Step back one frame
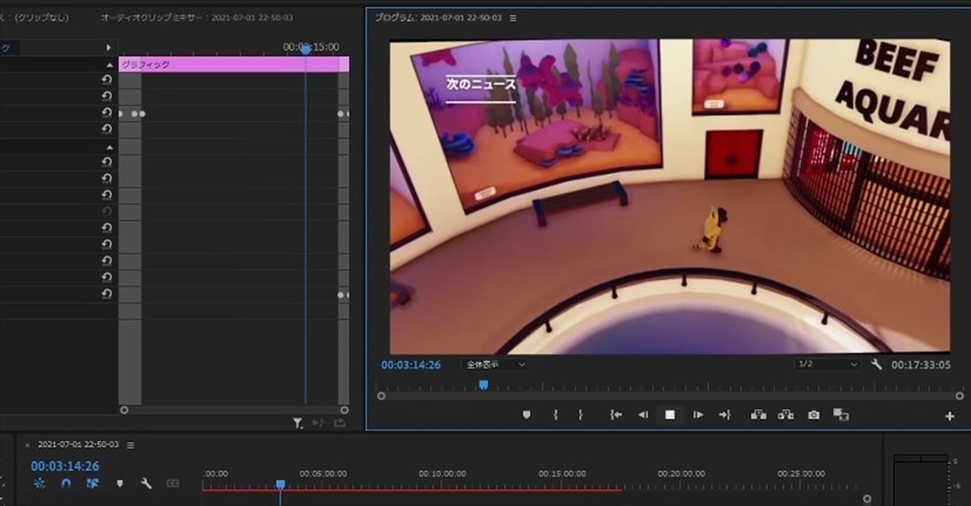The width and height of the screenshot is (971, 506). click(642, 415)
